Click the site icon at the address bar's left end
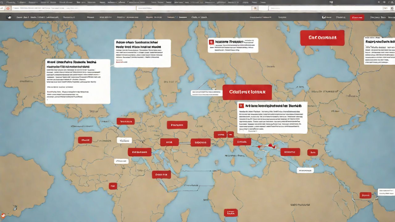The height and width of the screenshot is (222, 395). [x=8, y=8]
